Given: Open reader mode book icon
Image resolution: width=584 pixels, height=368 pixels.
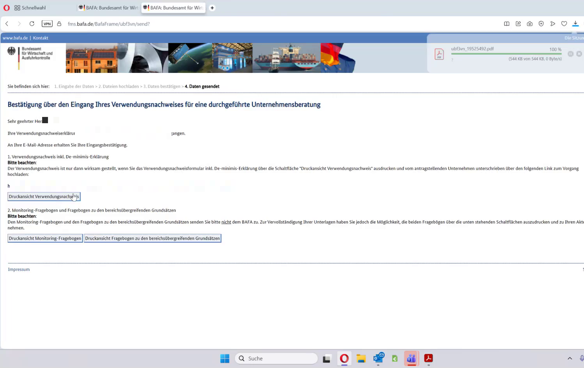Looking at the screenshot, I should (x=507, y=24).
